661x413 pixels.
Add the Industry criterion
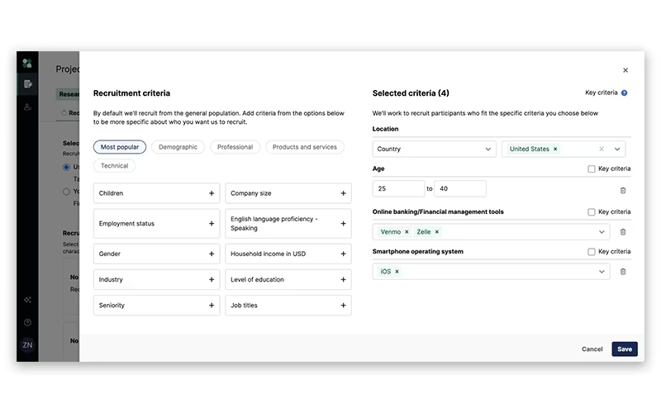point(212,279)
